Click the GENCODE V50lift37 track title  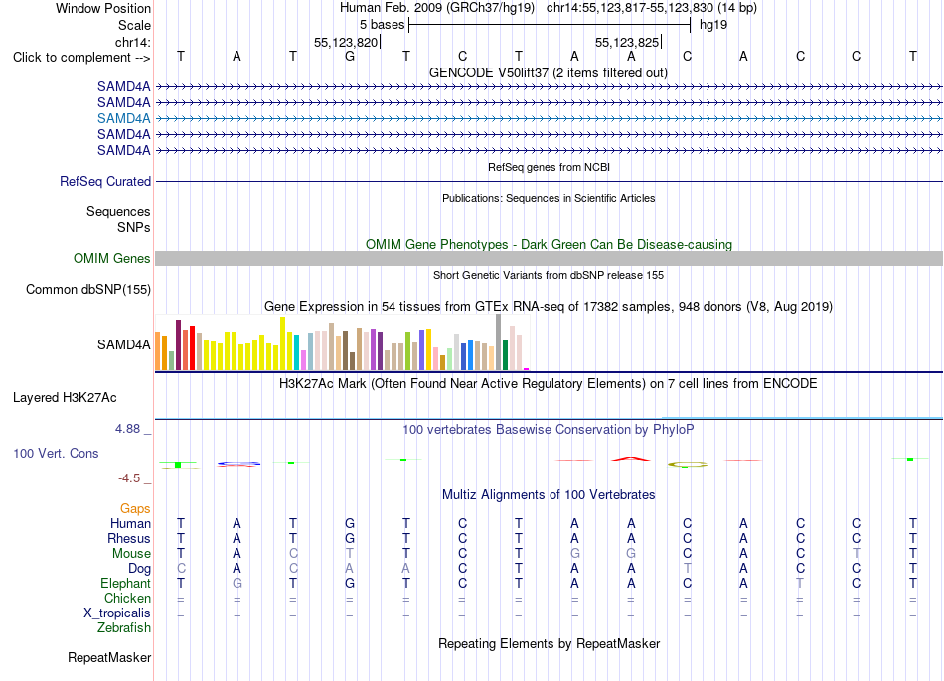pos(548,72)
